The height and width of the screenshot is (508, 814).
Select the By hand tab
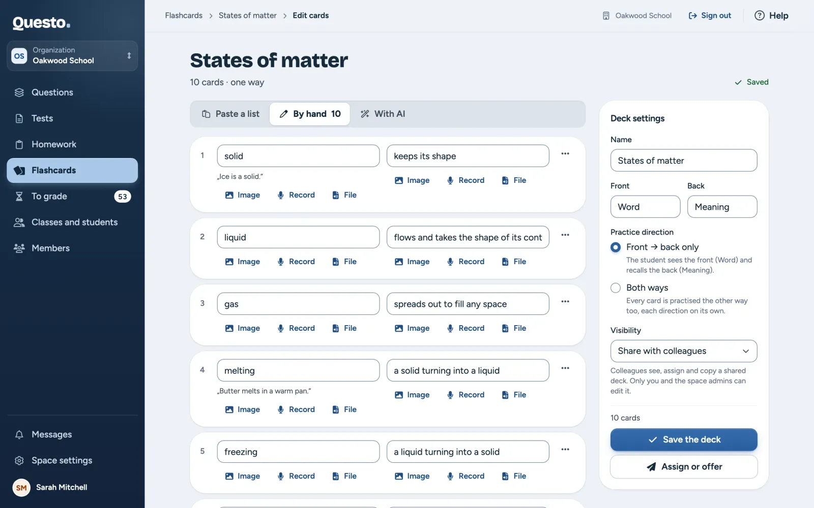click(310, 114)
